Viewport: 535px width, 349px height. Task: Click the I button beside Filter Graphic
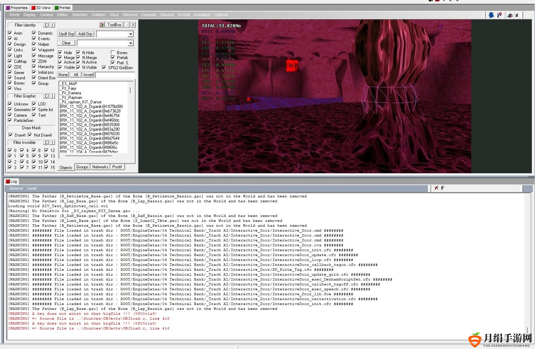(52, 96)
